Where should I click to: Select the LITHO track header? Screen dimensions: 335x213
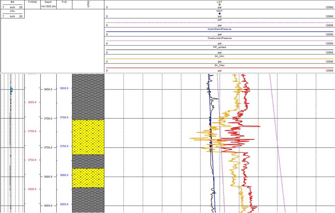coord(89,5)
